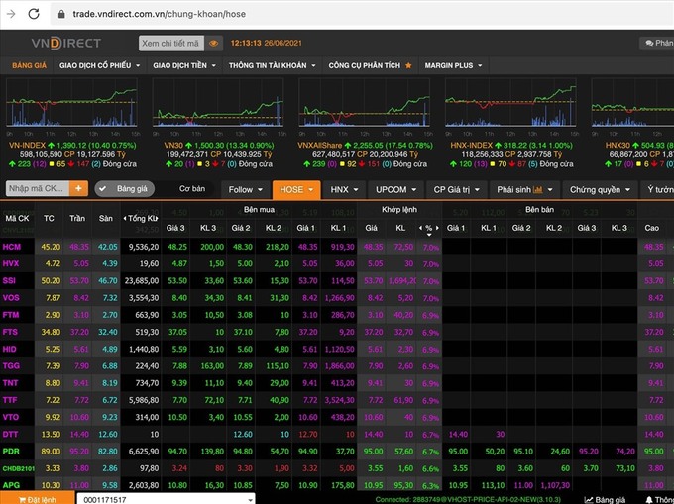This screenshot has height=504, width=674.
Task: Click the VNDIRECT logo
Action: [x=65, y=43]
